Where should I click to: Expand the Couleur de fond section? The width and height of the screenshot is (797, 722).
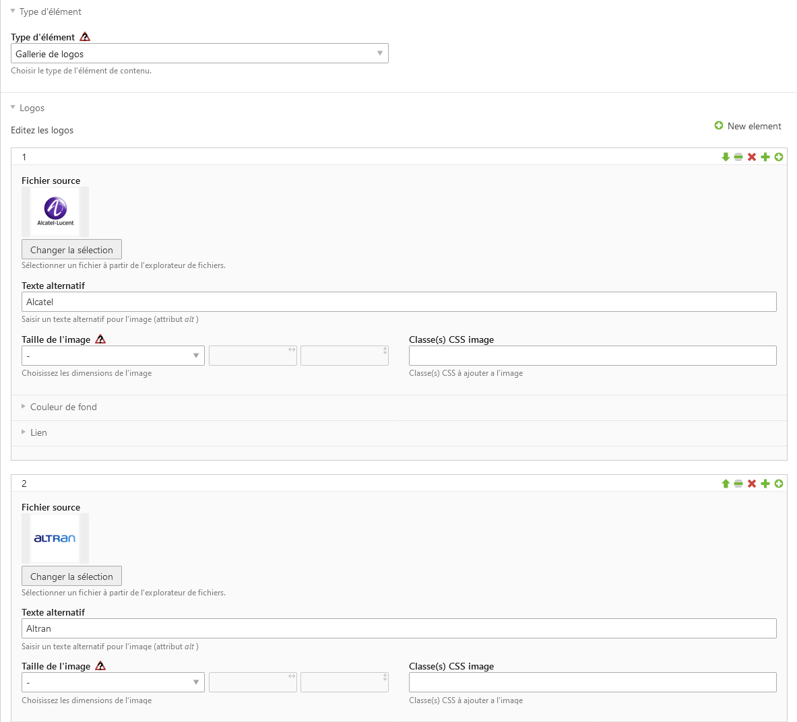tap(59, 407)
